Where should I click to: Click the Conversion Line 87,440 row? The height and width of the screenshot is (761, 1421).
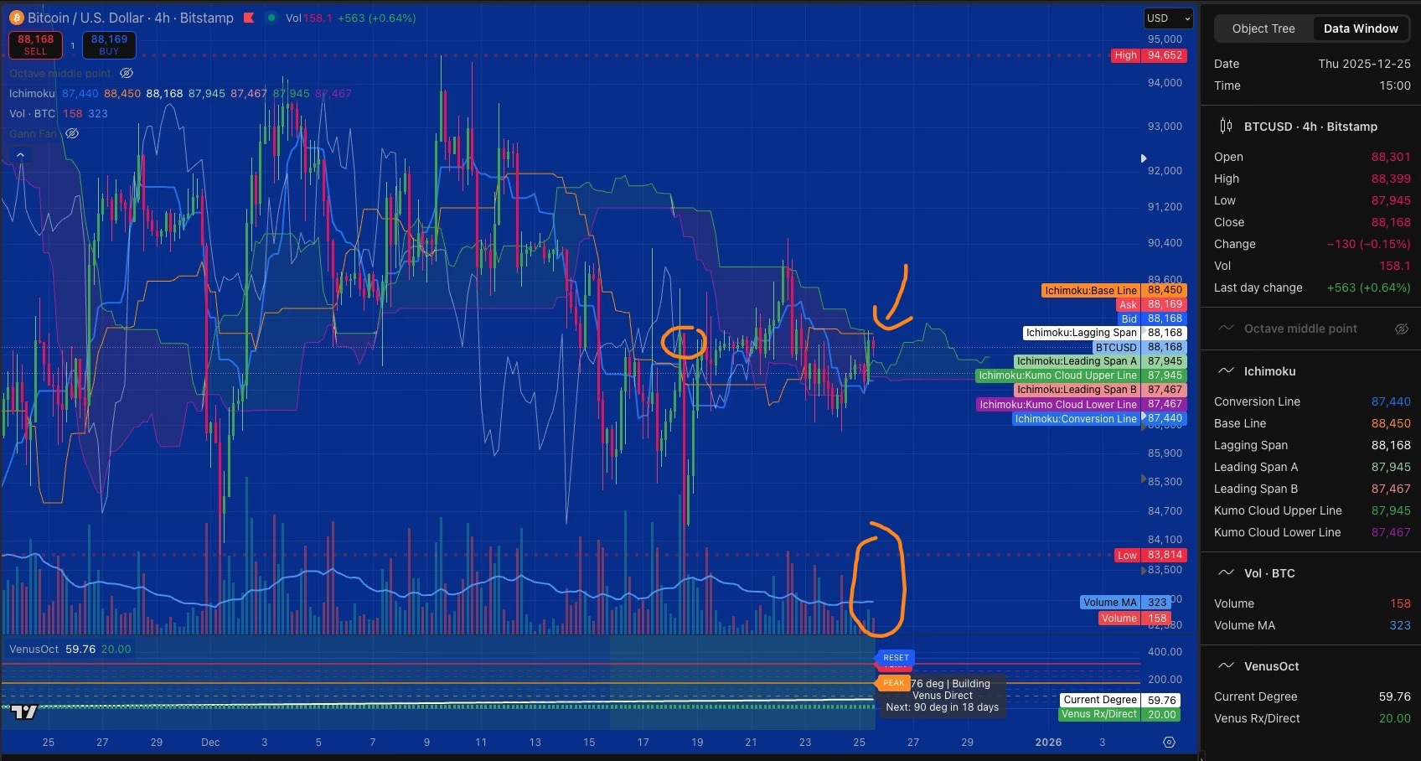[x=1312, y=401]
